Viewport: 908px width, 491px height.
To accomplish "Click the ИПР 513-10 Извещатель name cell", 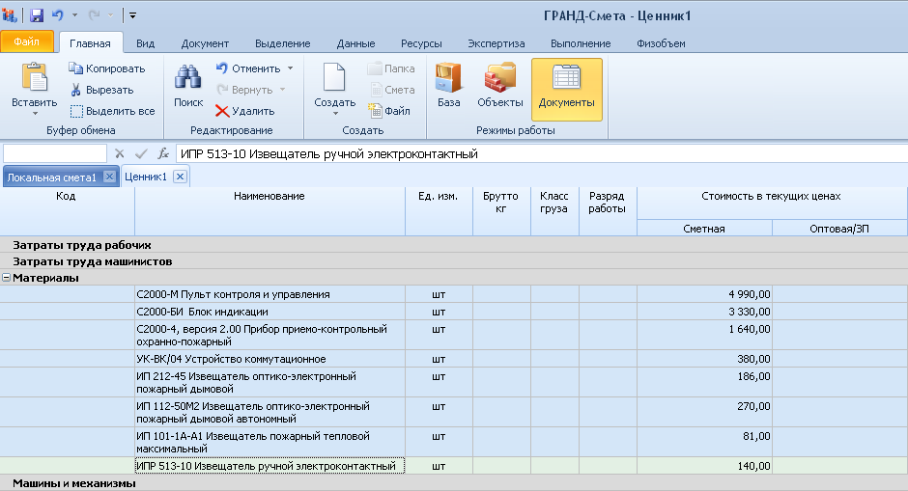I will 270,466.
